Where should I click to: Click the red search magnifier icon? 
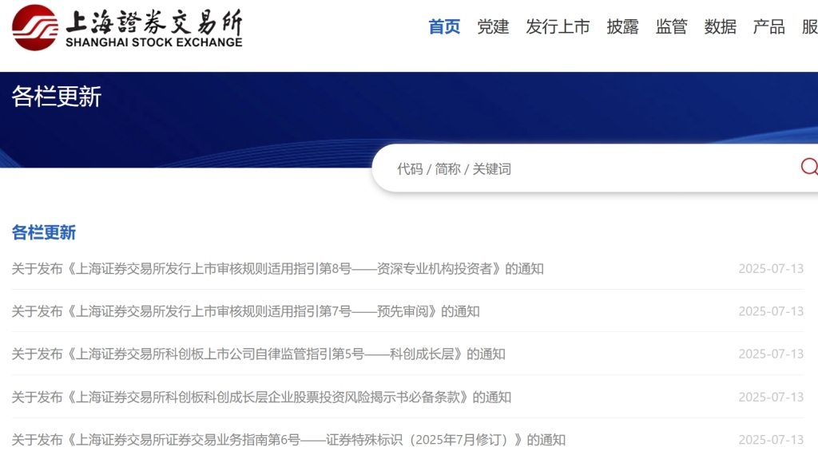point(810,167)
